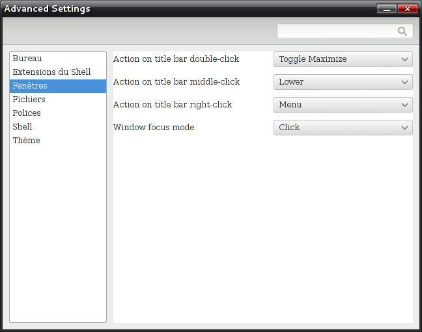This screenshot has width=422, height=332.
Task: Open the right-click action dropdown showing Menu
Action: tap(343, 105)
